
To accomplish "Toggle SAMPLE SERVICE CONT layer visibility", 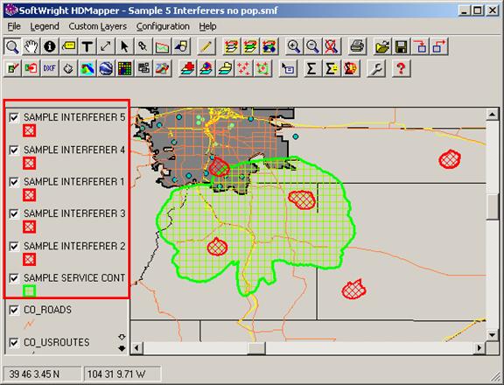I will click(14, 278).
